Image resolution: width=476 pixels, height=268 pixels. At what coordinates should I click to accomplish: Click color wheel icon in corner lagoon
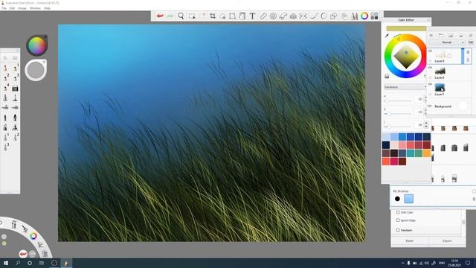tap(33, 236)
